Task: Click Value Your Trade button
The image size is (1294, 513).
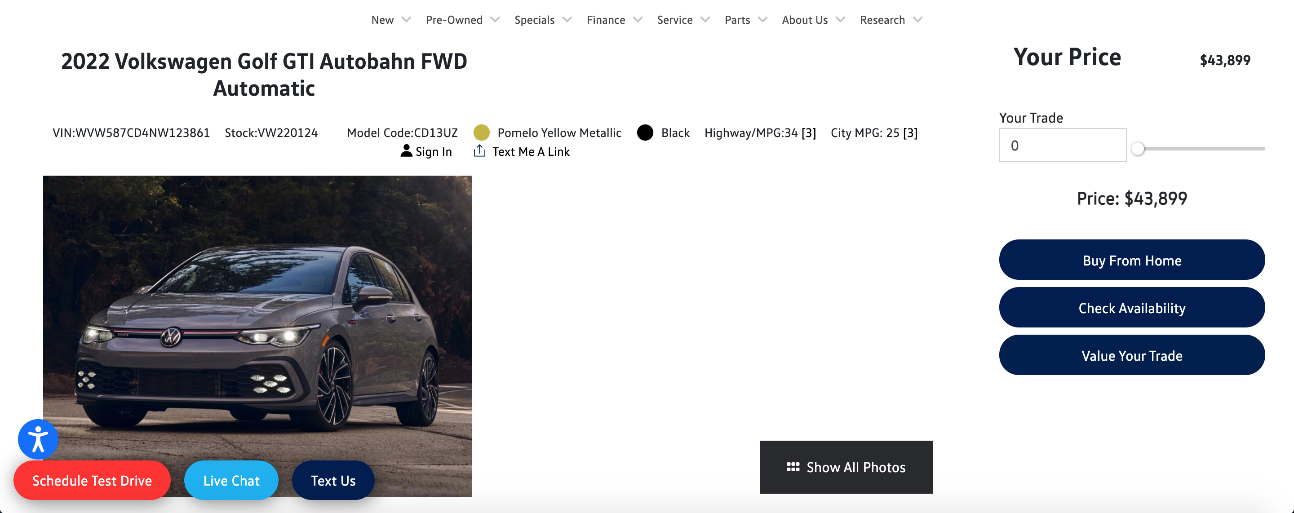Action: point(1131,355)
